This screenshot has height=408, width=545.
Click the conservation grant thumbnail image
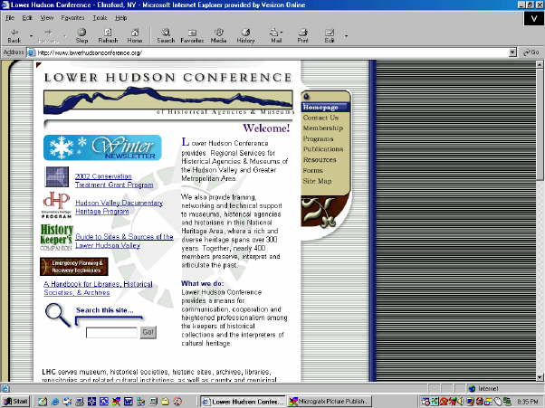(57, 176)
